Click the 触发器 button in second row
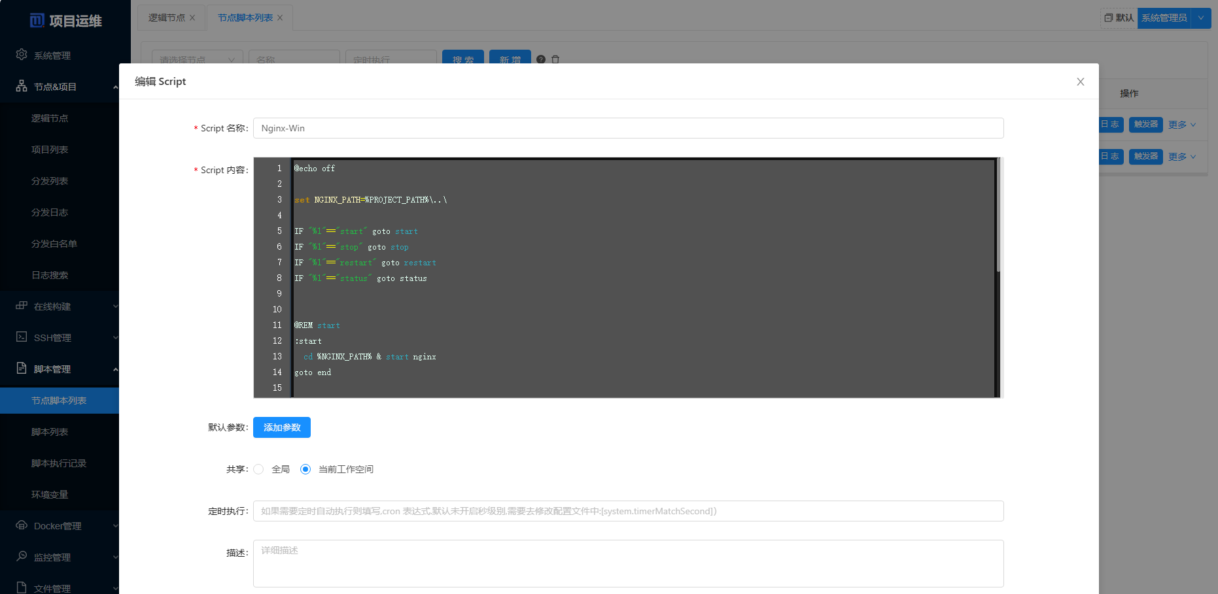The width and height of the screenshot is (1218, 594). click(1145, 156)
